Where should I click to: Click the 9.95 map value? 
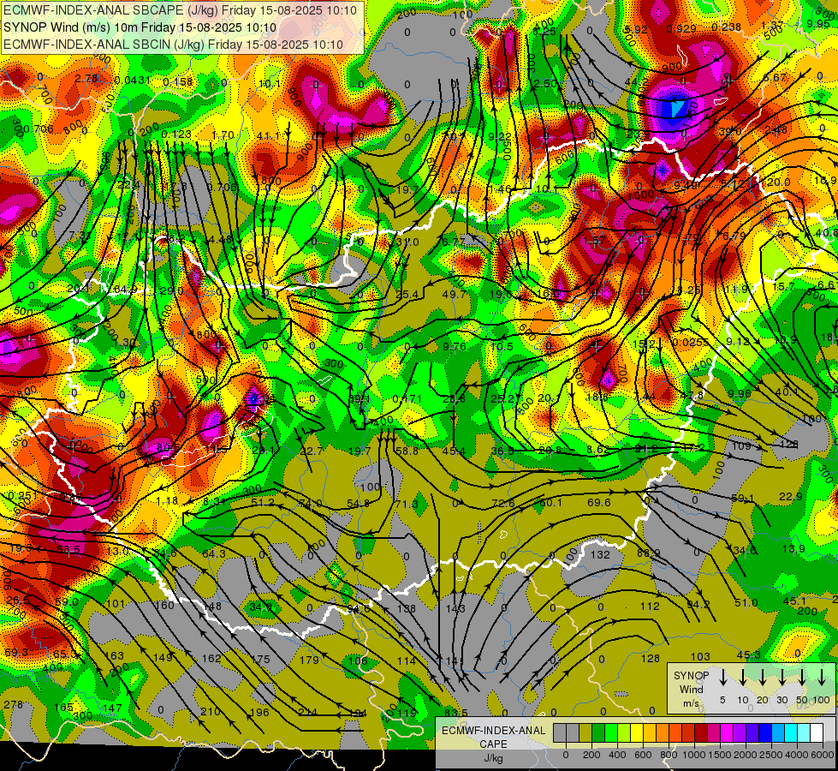click(x=817, y=23)
